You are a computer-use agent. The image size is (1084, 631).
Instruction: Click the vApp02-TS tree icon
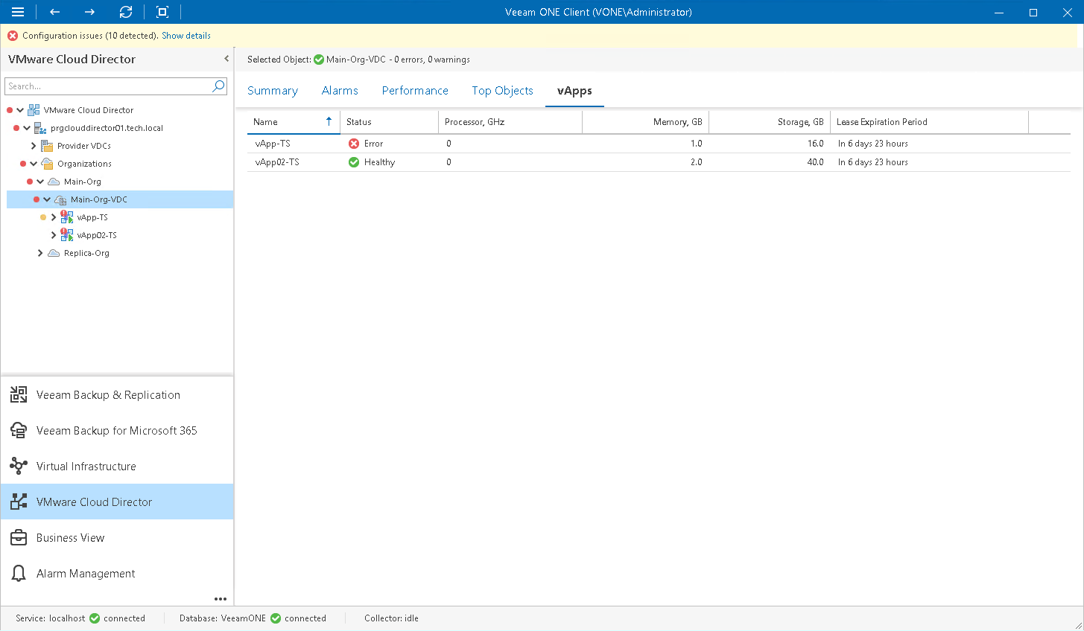pyautogui.click(x=67, y=235)
